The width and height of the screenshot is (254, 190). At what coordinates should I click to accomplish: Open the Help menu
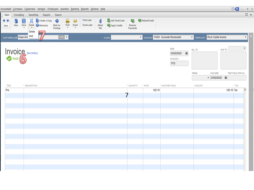click(x=103, y=9)
